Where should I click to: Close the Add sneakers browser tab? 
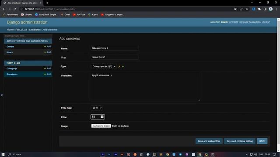[x=41, y=3]
